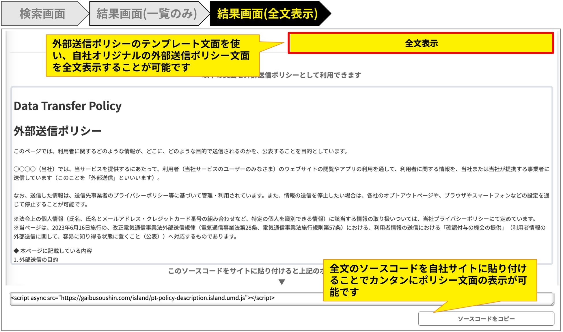Click the paragraph starting このページでは
This screenshot has height=332, width=563.
pos(180,151)
